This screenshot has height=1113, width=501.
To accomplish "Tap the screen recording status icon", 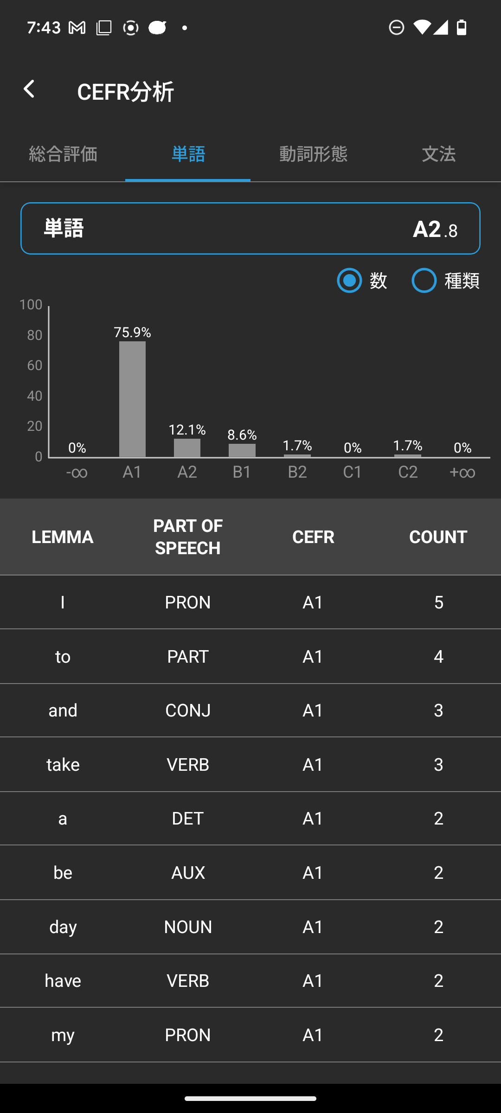I will pos(131,28).
